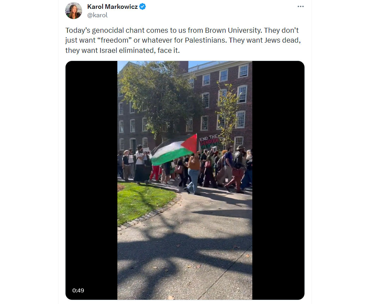
Task: Open Karol Markowicz's profile picture
Action: coord(74,11)
